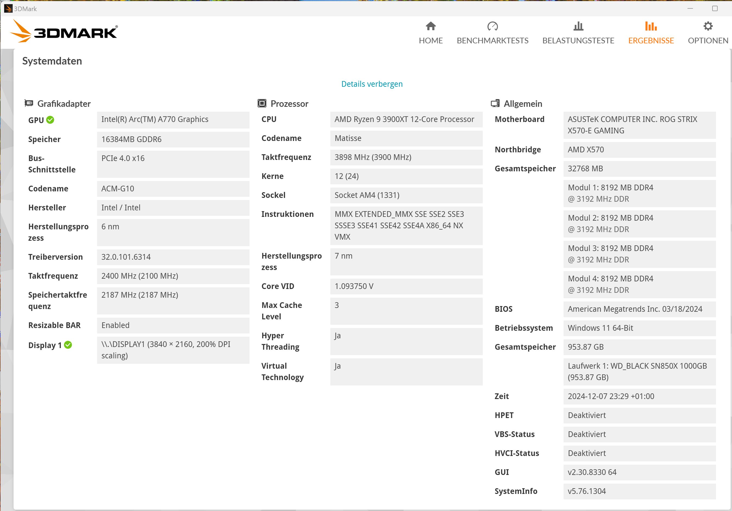Click the ASUSTeK ROG STRIX motherboard field
This screenshot has width=732, height=511.
(x=639, y=125)
